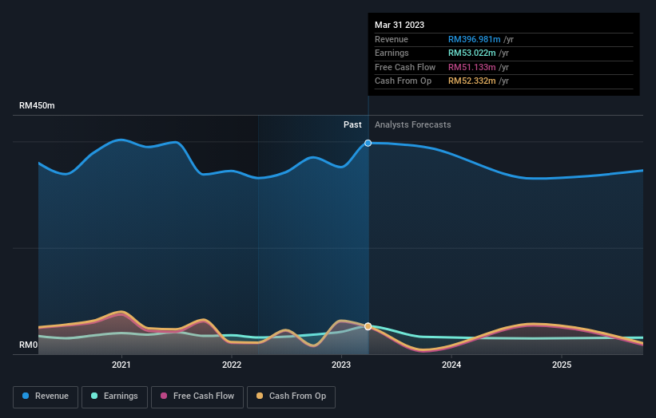Click the Earnings row label in tooltip
This screenshot has width=656, height=418.
(392, 53)
